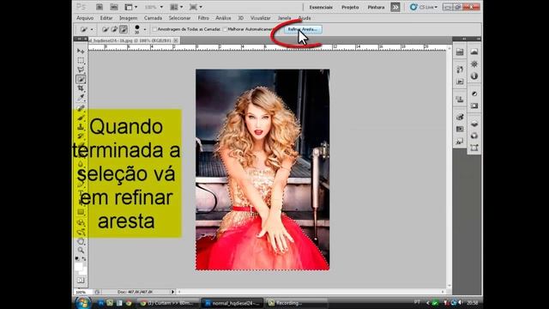The image size is (549, 309).
Task: Launch Mini Bridge from application bar
Action: tap(114, 7)
